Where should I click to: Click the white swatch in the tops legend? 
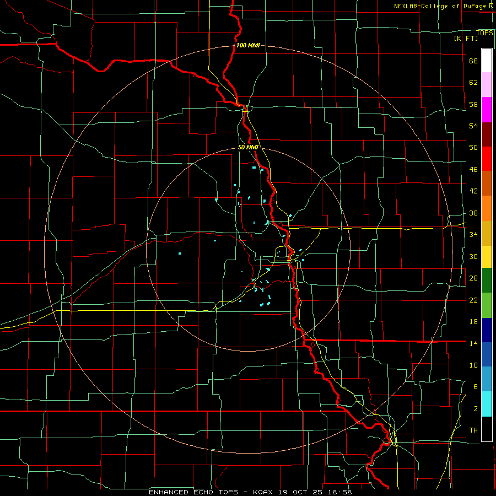point(487,61)
